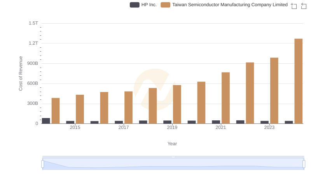The image size is (311, 179).
Task: Click the Taiwan Semiconductor bar for 2023
Action: [x=274, y=91]
